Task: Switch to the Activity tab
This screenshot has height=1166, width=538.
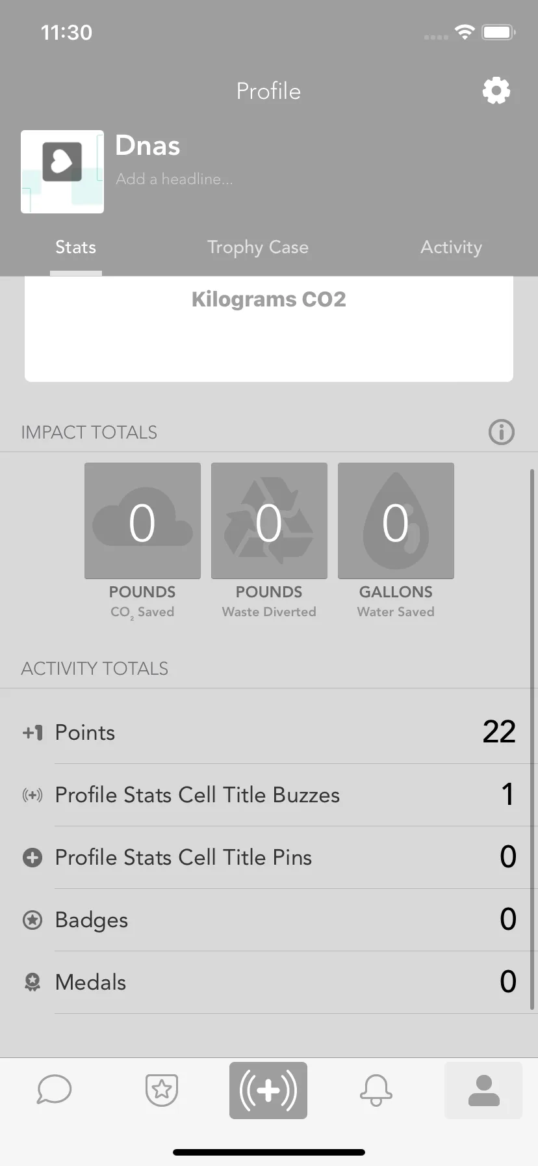Action: coord(451,247)
